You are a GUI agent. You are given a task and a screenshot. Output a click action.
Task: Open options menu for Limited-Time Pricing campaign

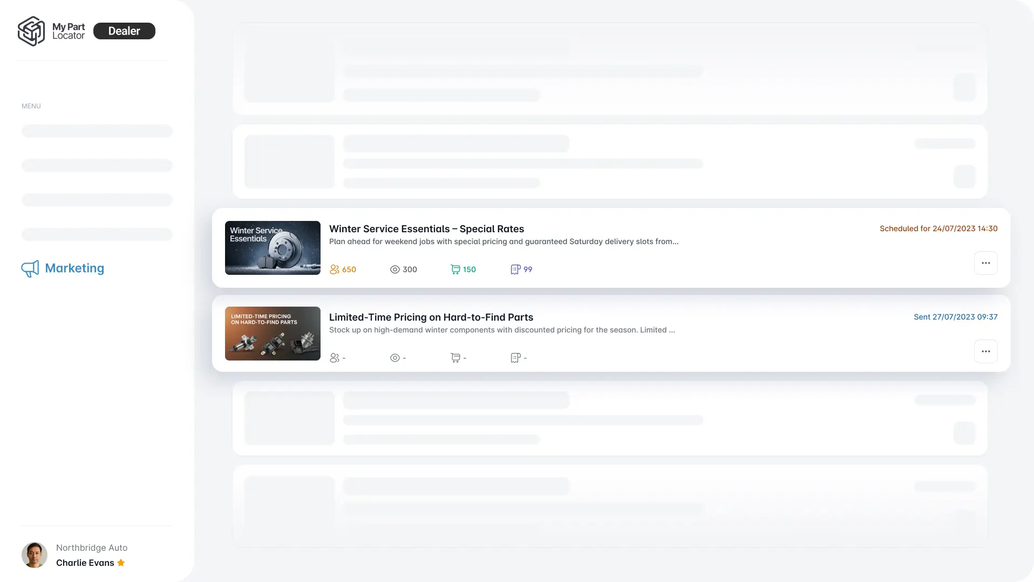tap(985, 351)
